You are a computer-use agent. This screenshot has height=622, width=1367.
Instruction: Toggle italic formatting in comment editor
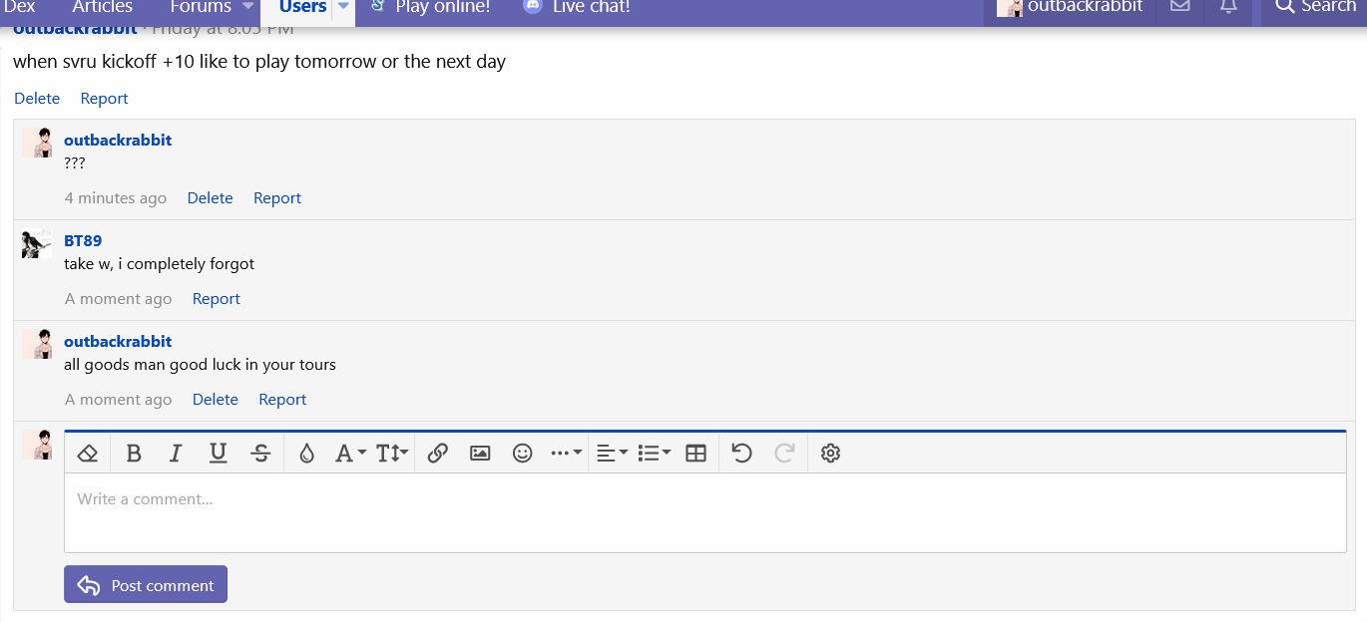(176, 454)
